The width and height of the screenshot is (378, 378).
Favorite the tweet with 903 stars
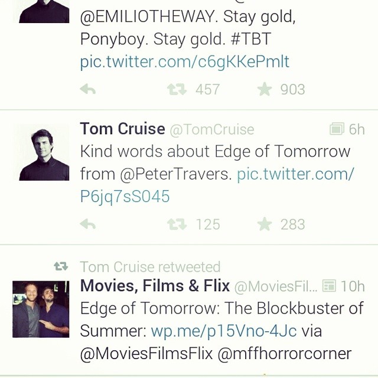pyautogui.click(x=265, y=90)
